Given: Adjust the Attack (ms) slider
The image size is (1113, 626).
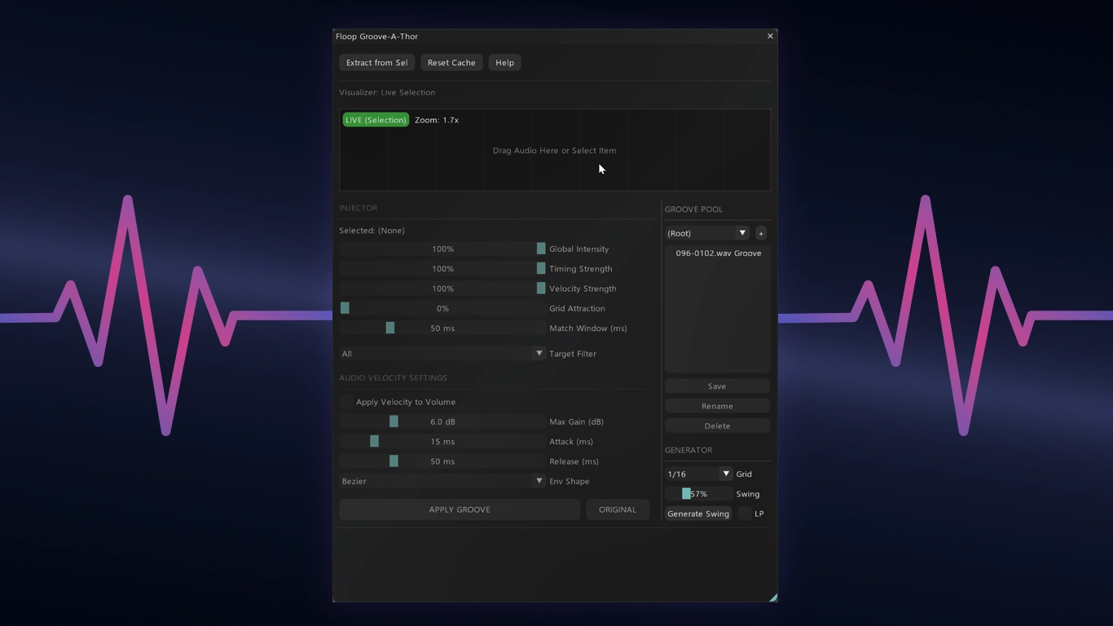Looking at the screenshot, I should click(442, 441).
